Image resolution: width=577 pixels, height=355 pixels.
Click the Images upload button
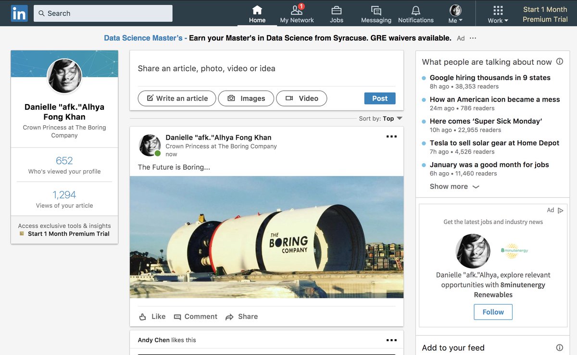(x=246, y=98)
